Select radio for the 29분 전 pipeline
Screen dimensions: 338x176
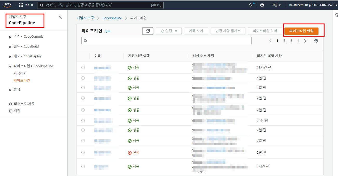pyautogui.click(x=83, y=121)
